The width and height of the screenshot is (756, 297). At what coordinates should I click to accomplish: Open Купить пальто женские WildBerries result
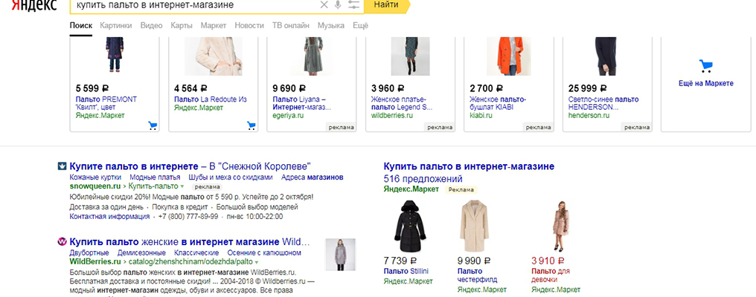click(190, 241)
